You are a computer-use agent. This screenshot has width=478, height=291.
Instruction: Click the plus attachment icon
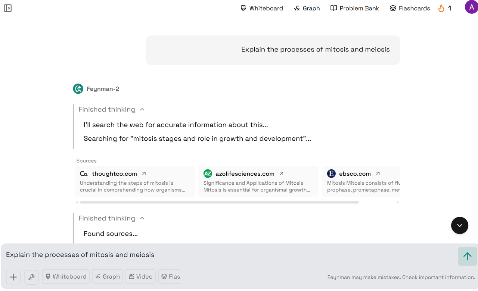(13, 277)
